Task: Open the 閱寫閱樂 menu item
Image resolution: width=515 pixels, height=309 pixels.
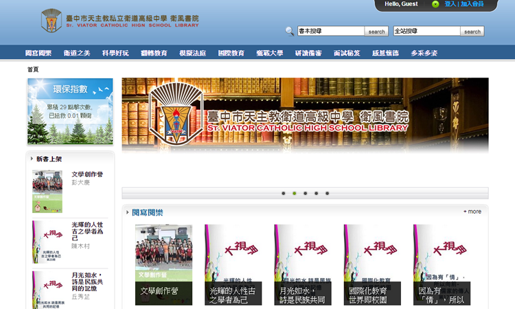Action: tap(38, 53)
